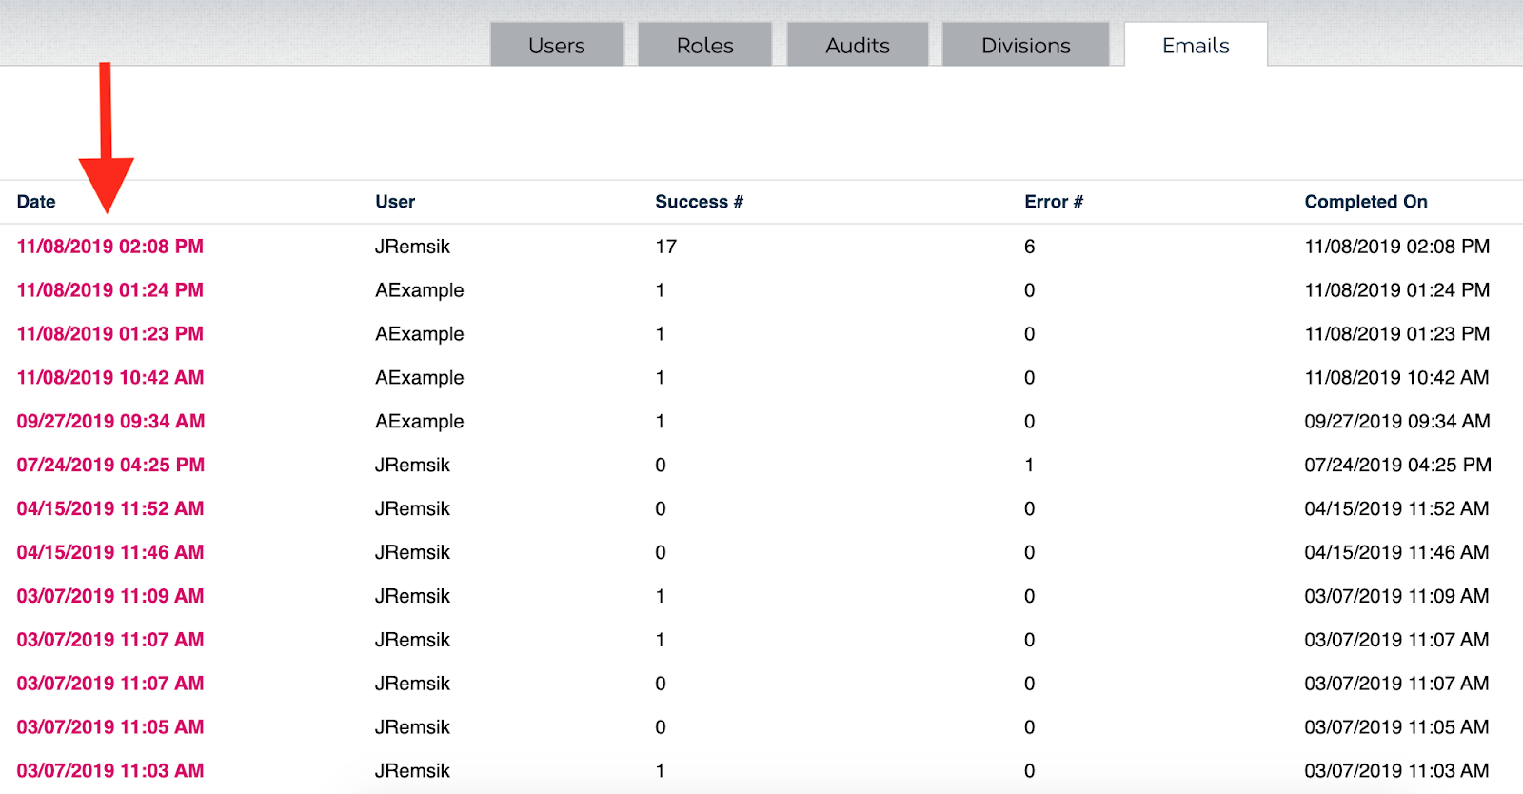Viewport: 1523px width, 794px height.
Task: Click Completed On 03/07/2019 11:05 AM
Action: tap(1396, 727)
